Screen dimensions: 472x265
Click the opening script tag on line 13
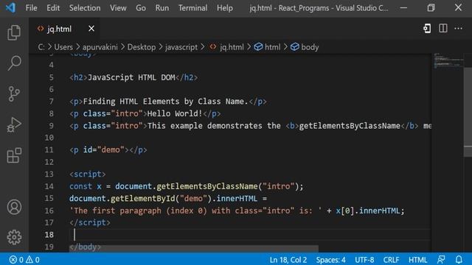click(x=87, y=174)
